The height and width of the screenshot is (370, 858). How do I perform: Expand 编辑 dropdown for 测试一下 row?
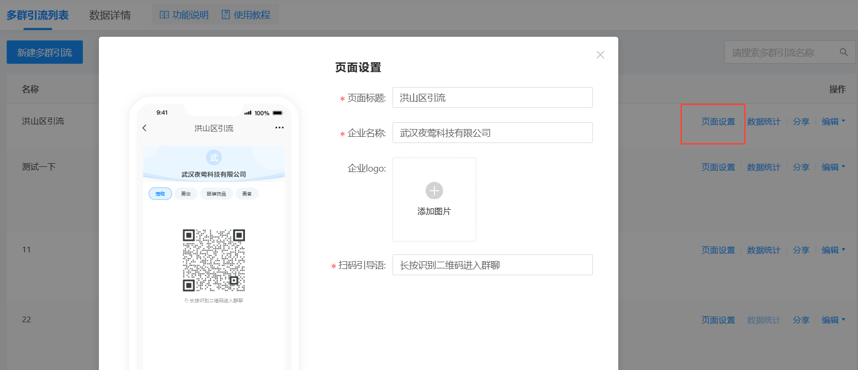[833, 167]
